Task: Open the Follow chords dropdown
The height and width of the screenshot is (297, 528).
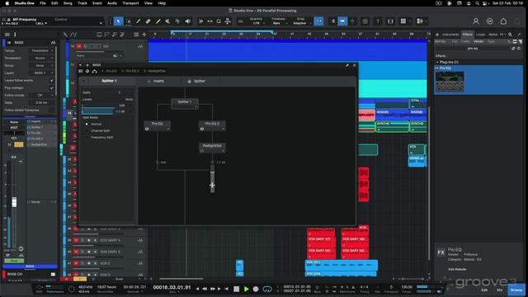Action: pos(42,96)
